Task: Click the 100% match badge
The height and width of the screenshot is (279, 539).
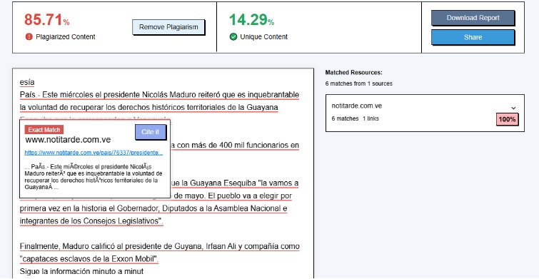Action: (x=507, y=120)
